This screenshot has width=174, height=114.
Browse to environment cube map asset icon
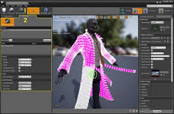164,75
